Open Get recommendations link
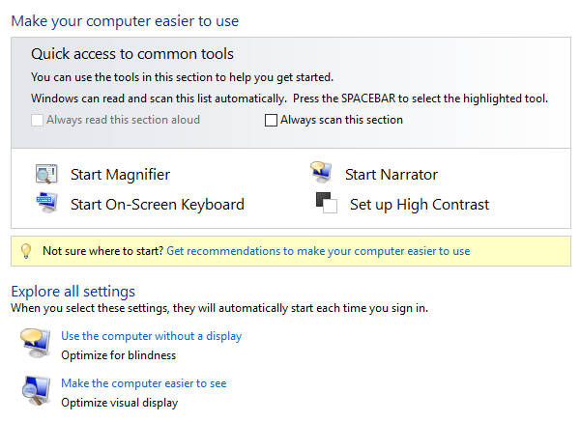This screenshot has width=580, height=422. coord(318,251)
